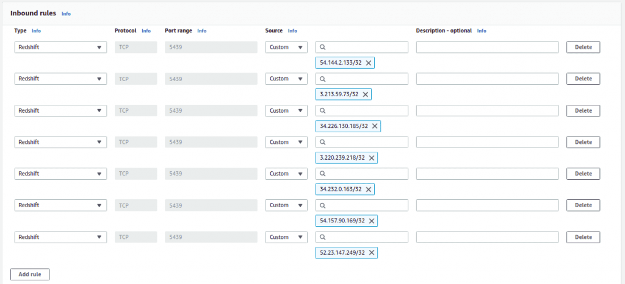Click the Add rule button
Viewport: 625px width, 284px height.
point(30,274)
